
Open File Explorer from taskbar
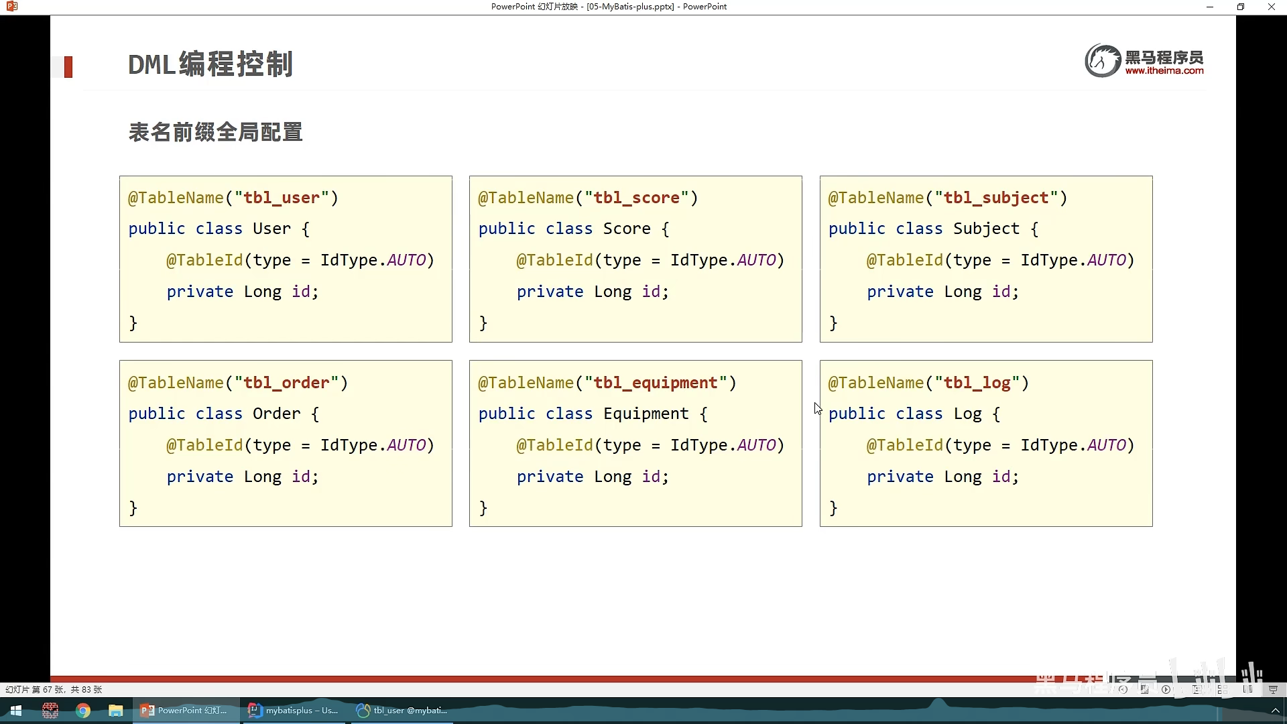[116, 711]
